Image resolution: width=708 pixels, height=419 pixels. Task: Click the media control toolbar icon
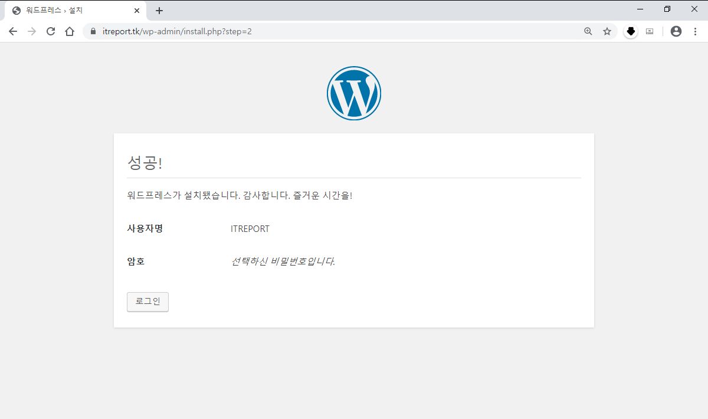650,31
